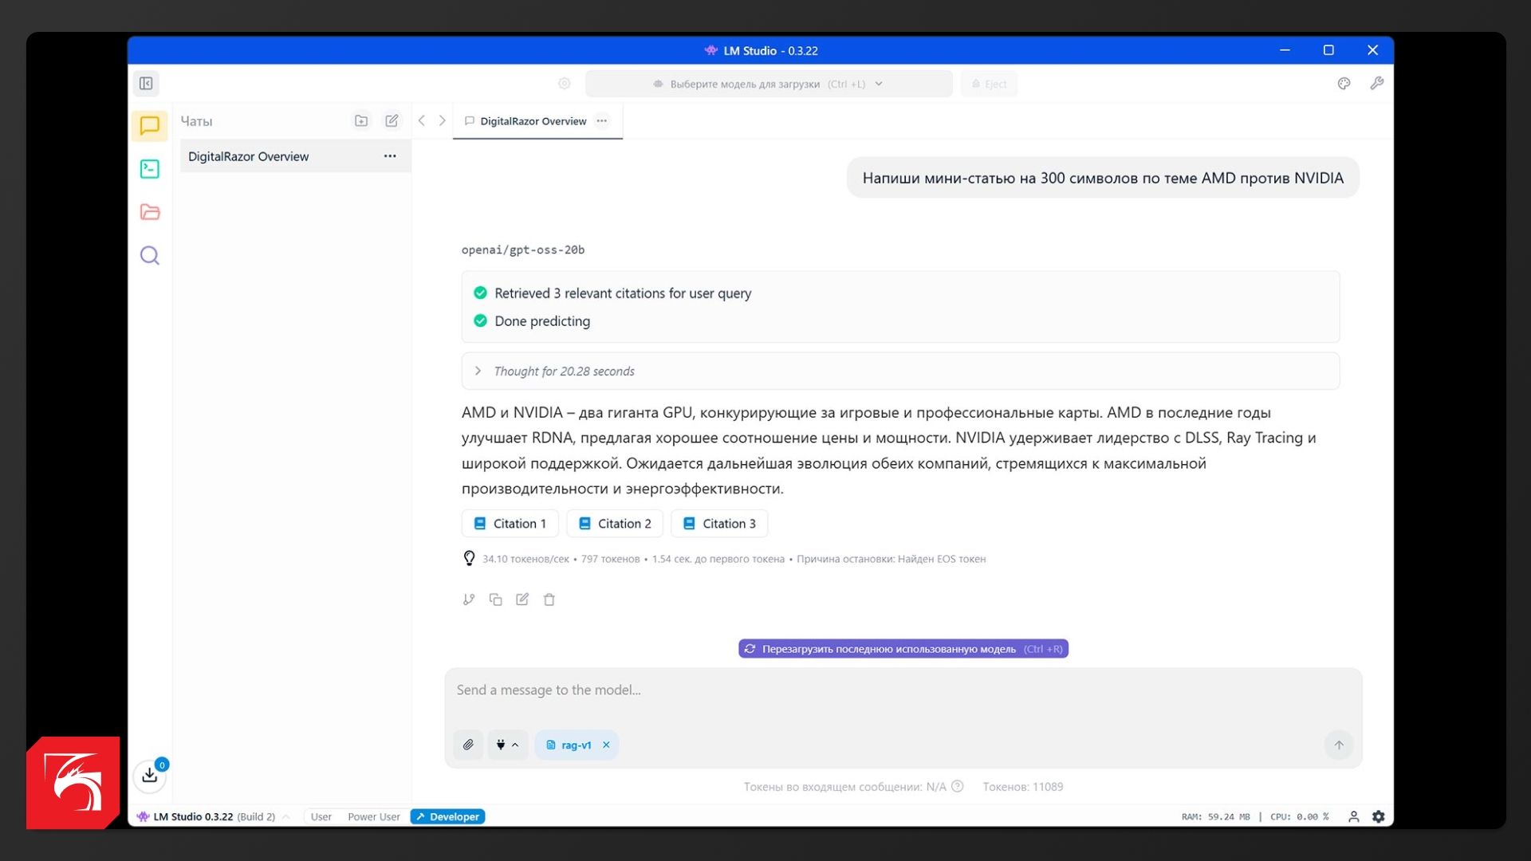Screen dimensions: 1531x861
Task: Branch the conversation from this message
Action: pos(469,600)
